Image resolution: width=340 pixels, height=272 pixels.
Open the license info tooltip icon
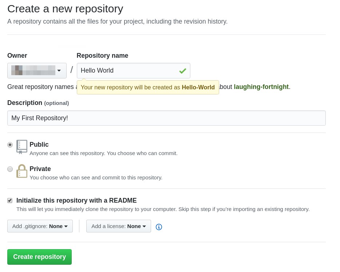click(x=159, y=227)
